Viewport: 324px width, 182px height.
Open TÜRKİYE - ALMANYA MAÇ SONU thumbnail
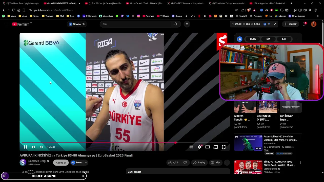(x=248, y=167)
